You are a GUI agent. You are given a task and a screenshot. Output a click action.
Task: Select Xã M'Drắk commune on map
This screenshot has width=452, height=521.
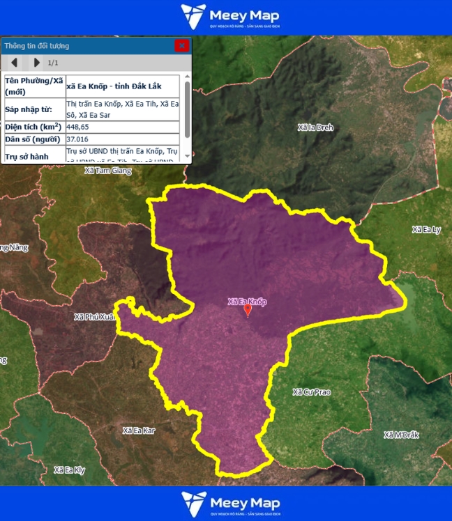point(401,435)
